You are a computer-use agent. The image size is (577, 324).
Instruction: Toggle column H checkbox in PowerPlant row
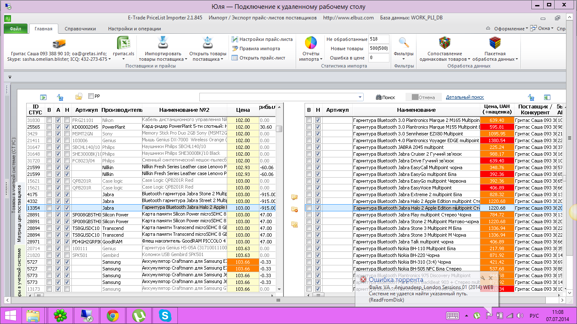(x=67, y=127)
